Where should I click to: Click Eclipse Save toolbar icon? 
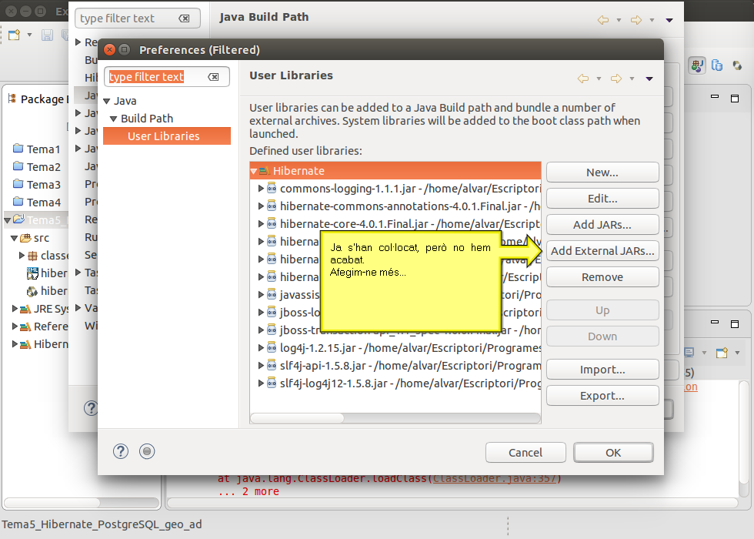pyautogui.click(x=47, y=35)
